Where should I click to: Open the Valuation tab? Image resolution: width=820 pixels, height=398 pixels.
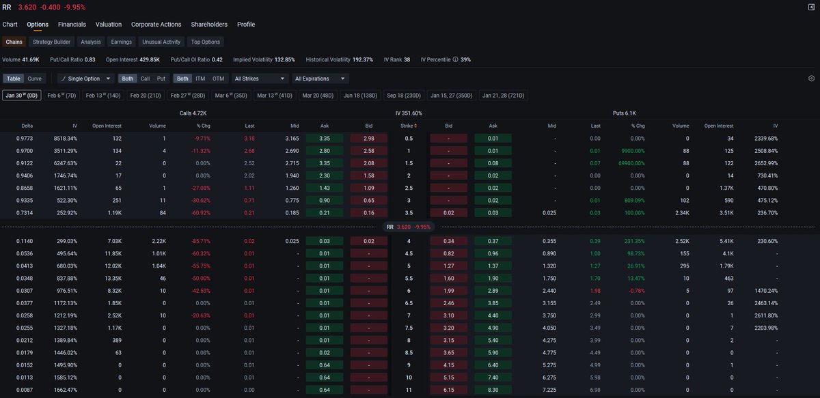109,25
